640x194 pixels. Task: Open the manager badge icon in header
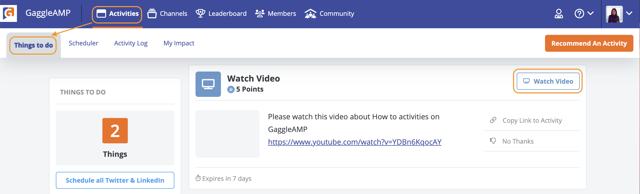pos(559,13)
